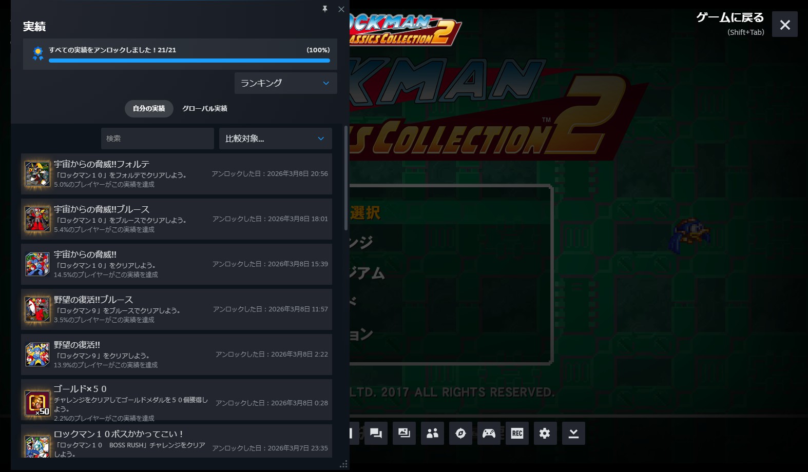Open the friends list people icon
808x472 pixels.
coord(432,434)
